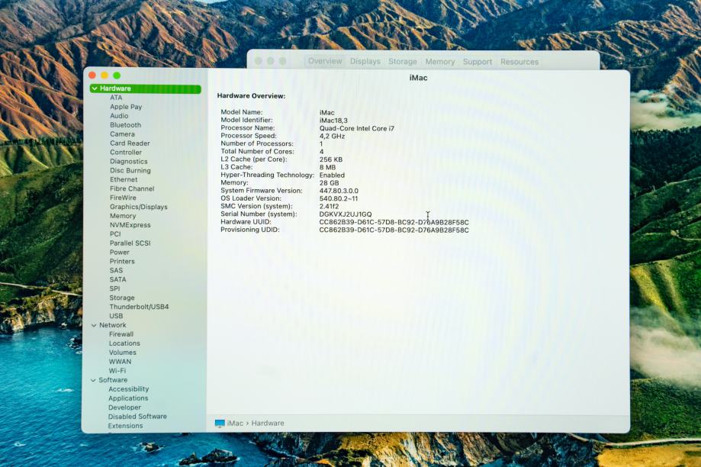The image size is (701, 467).
Task: Switch to the Displays tab
Action: point(365,62)
